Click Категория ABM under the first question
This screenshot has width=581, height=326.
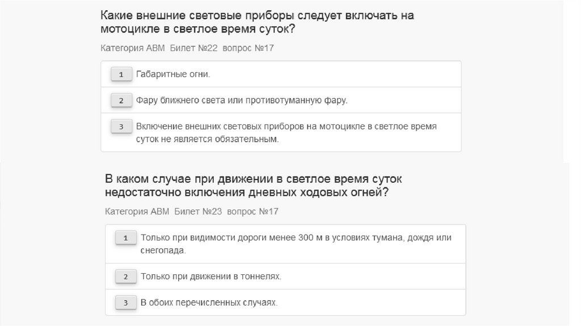133,48
